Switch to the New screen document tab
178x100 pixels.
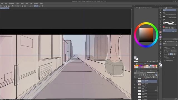tap(4, 8)
